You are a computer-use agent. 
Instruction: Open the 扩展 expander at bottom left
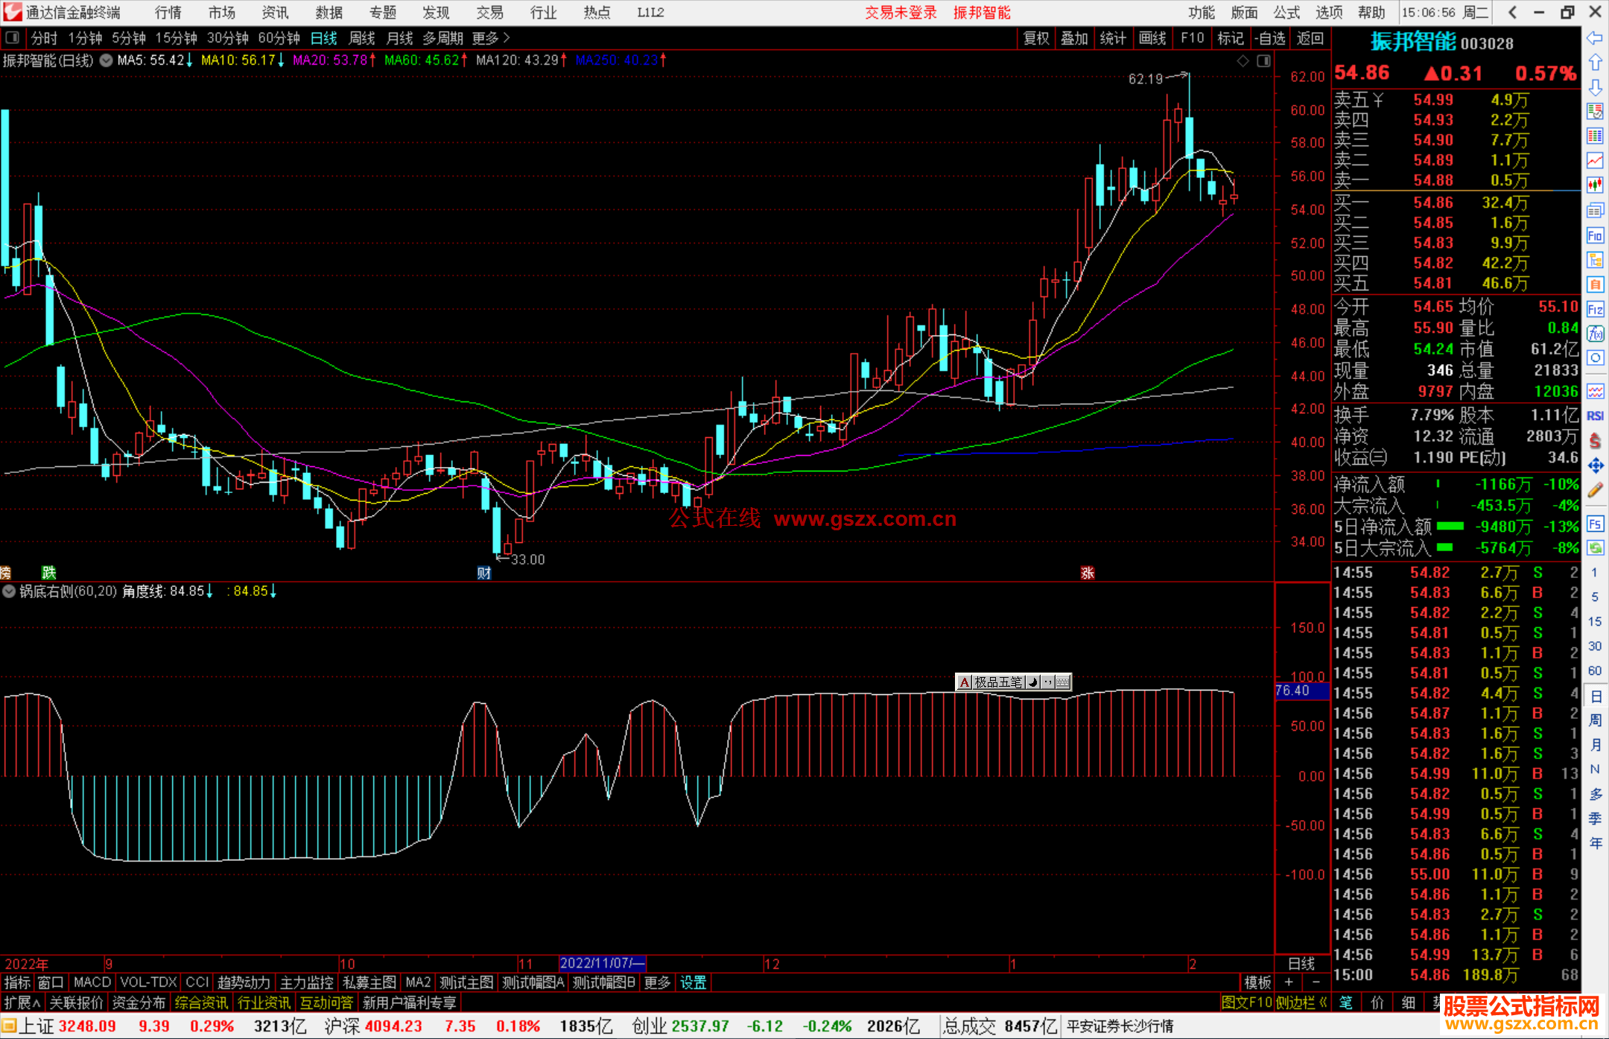coord(22,1003)
